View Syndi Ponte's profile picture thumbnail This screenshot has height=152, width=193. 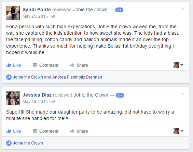pos(13,13)
